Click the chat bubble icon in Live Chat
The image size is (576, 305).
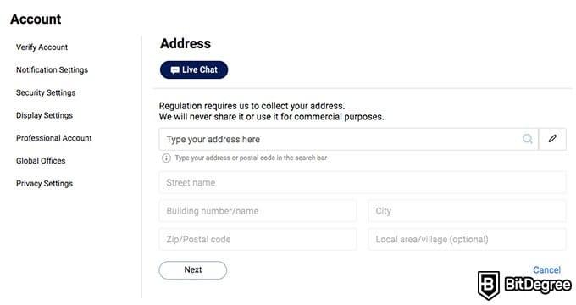coord(175,70)
